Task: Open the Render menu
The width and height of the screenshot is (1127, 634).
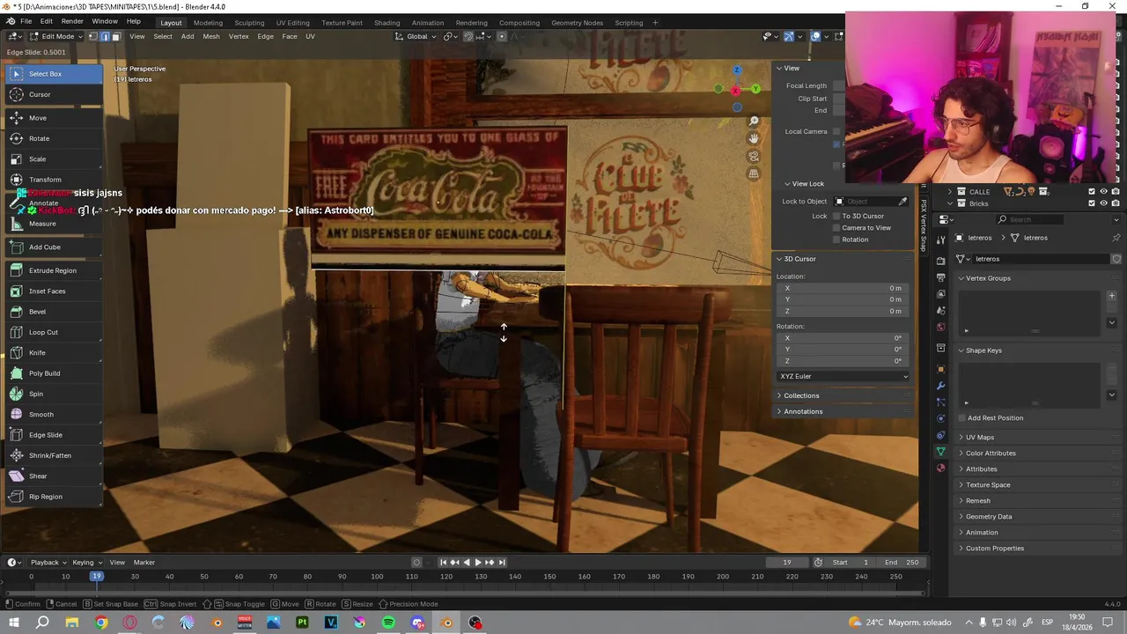Action: (x=72, y=21)
